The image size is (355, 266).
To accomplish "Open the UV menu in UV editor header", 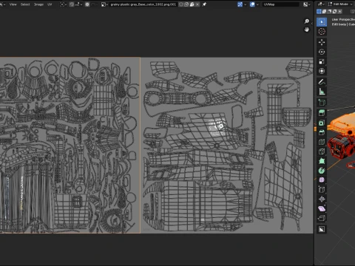I will pos(50,4).
